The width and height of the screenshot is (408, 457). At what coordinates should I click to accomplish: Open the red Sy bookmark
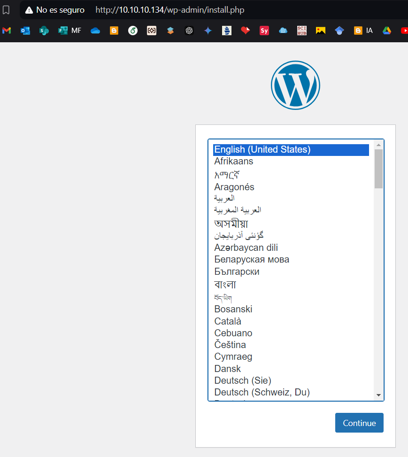pyautogui.click(x=264, y=31)
